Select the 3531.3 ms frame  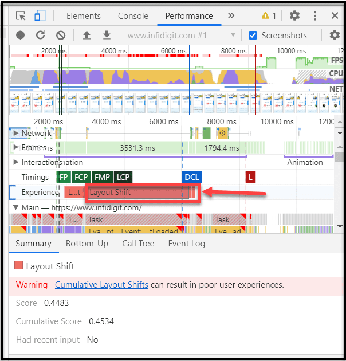click(134, 148)
